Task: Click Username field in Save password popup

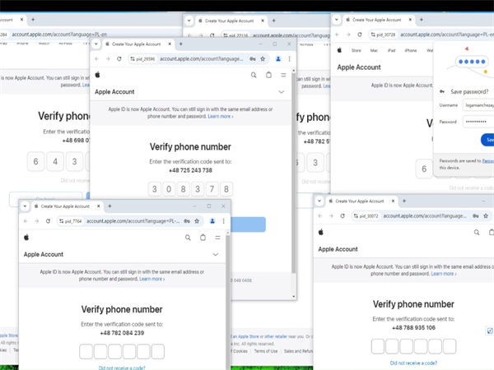Action: [x=478, y=105]
